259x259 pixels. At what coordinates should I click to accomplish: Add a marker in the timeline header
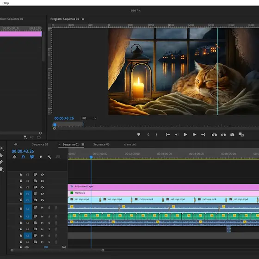click(x=41, y=157)
